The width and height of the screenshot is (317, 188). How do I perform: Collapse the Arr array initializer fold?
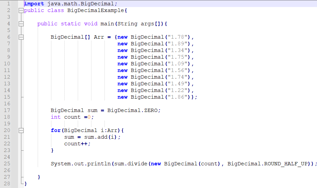click(21, 37)
